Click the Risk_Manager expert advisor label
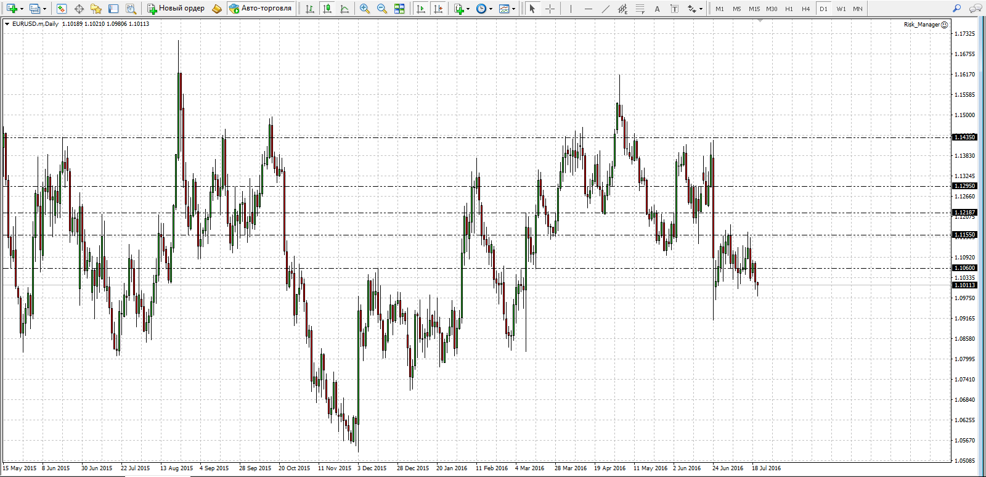 tap(922, 25)
